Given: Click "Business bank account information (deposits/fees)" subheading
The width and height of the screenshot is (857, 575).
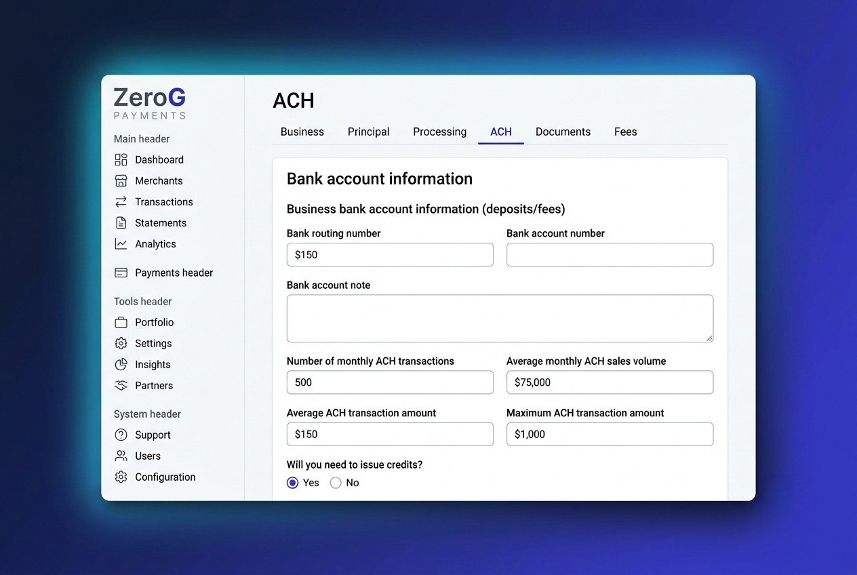Looking at the screenshot, I should pos(426,209).
